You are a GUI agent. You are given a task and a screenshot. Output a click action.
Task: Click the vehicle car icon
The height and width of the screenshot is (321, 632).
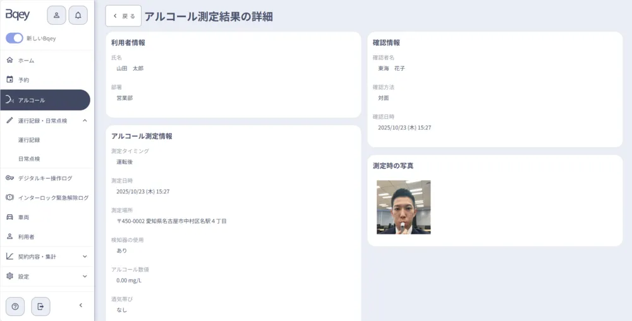coord(9,217)
